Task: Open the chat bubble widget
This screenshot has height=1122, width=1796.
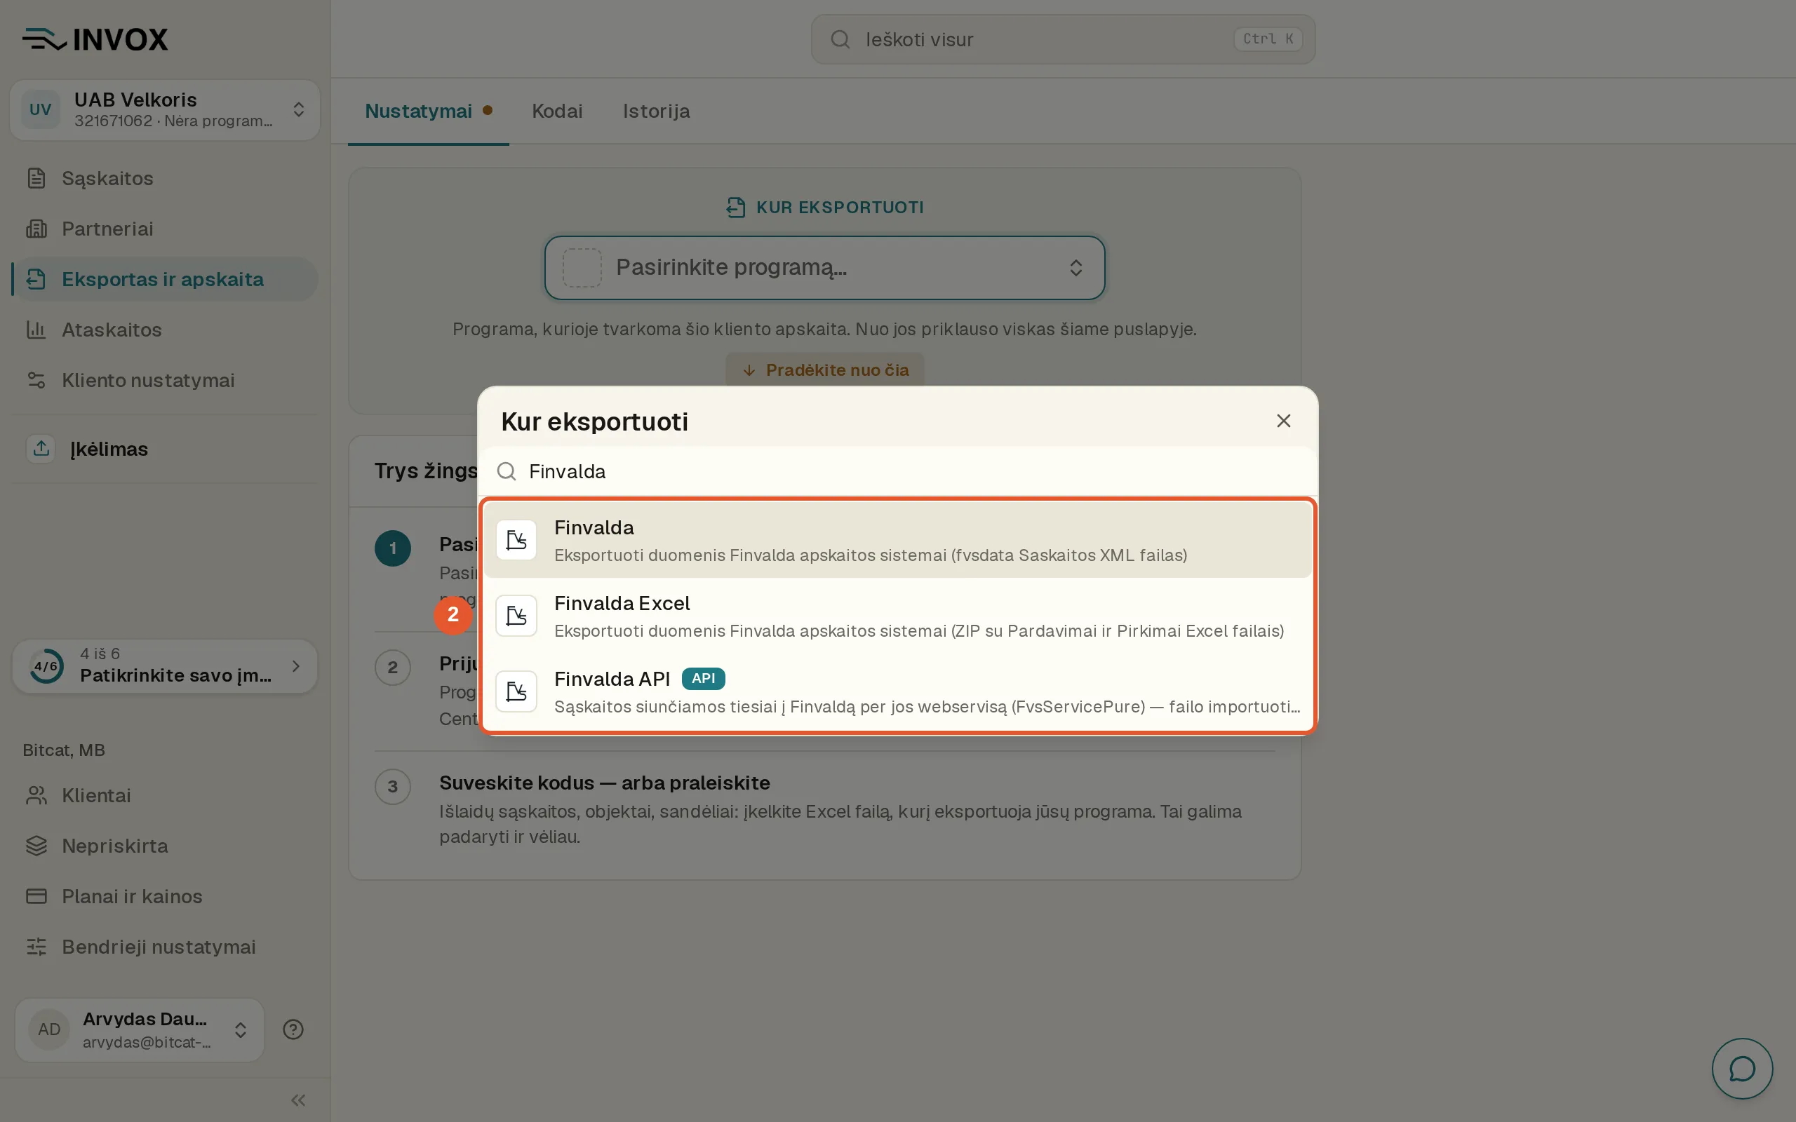Action: click(1742, 1069)
